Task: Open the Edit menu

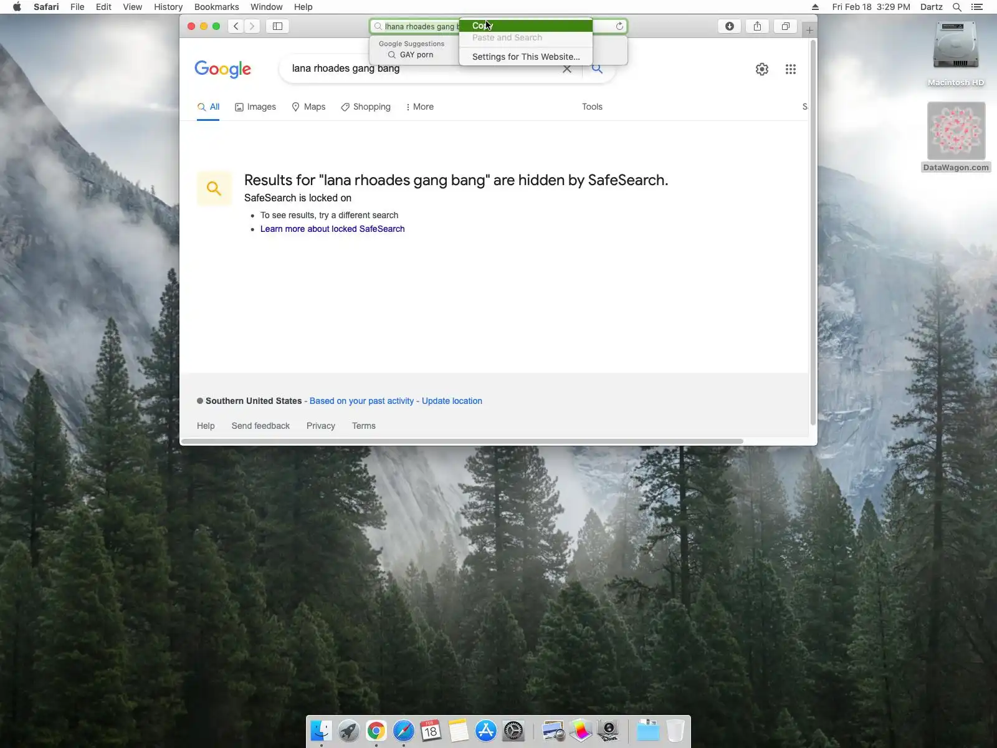Action: pos(103,7)
